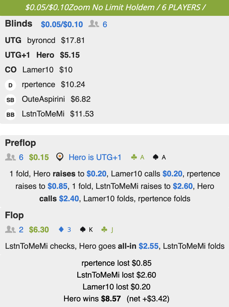
Task: Click the all-in $2.55 amount
Action: pyautogui.click(x=149, y=246)
